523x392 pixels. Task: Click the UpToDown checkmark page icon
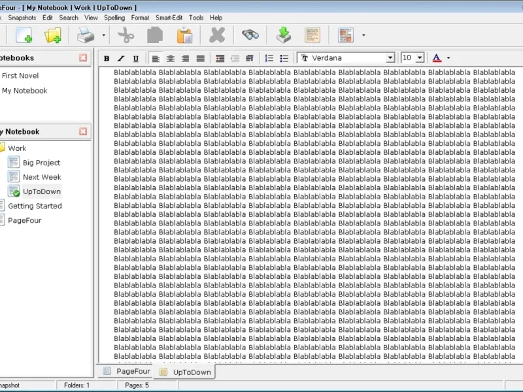point(14,191)
